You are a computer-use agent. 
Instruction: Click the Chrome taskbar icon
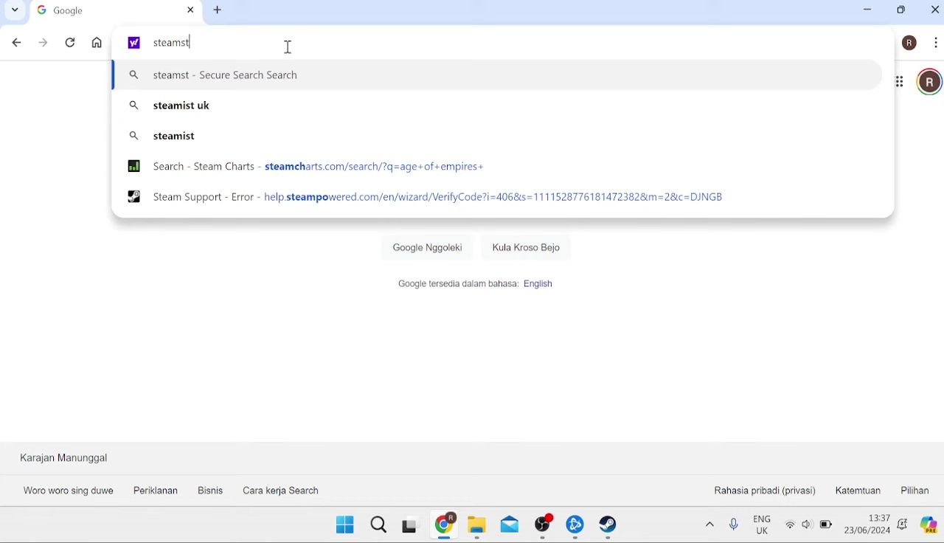pos(444,525)
